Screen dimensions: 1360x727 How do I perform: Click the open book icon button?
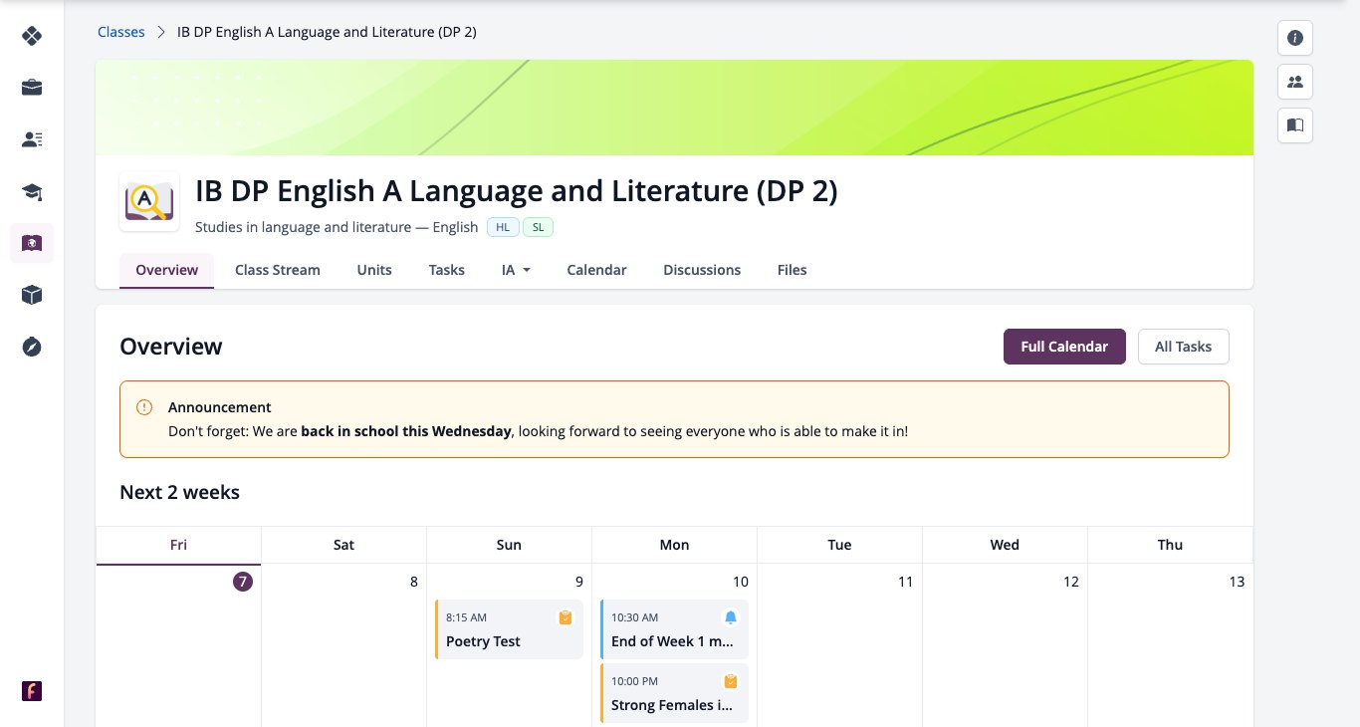[1295, 125]
